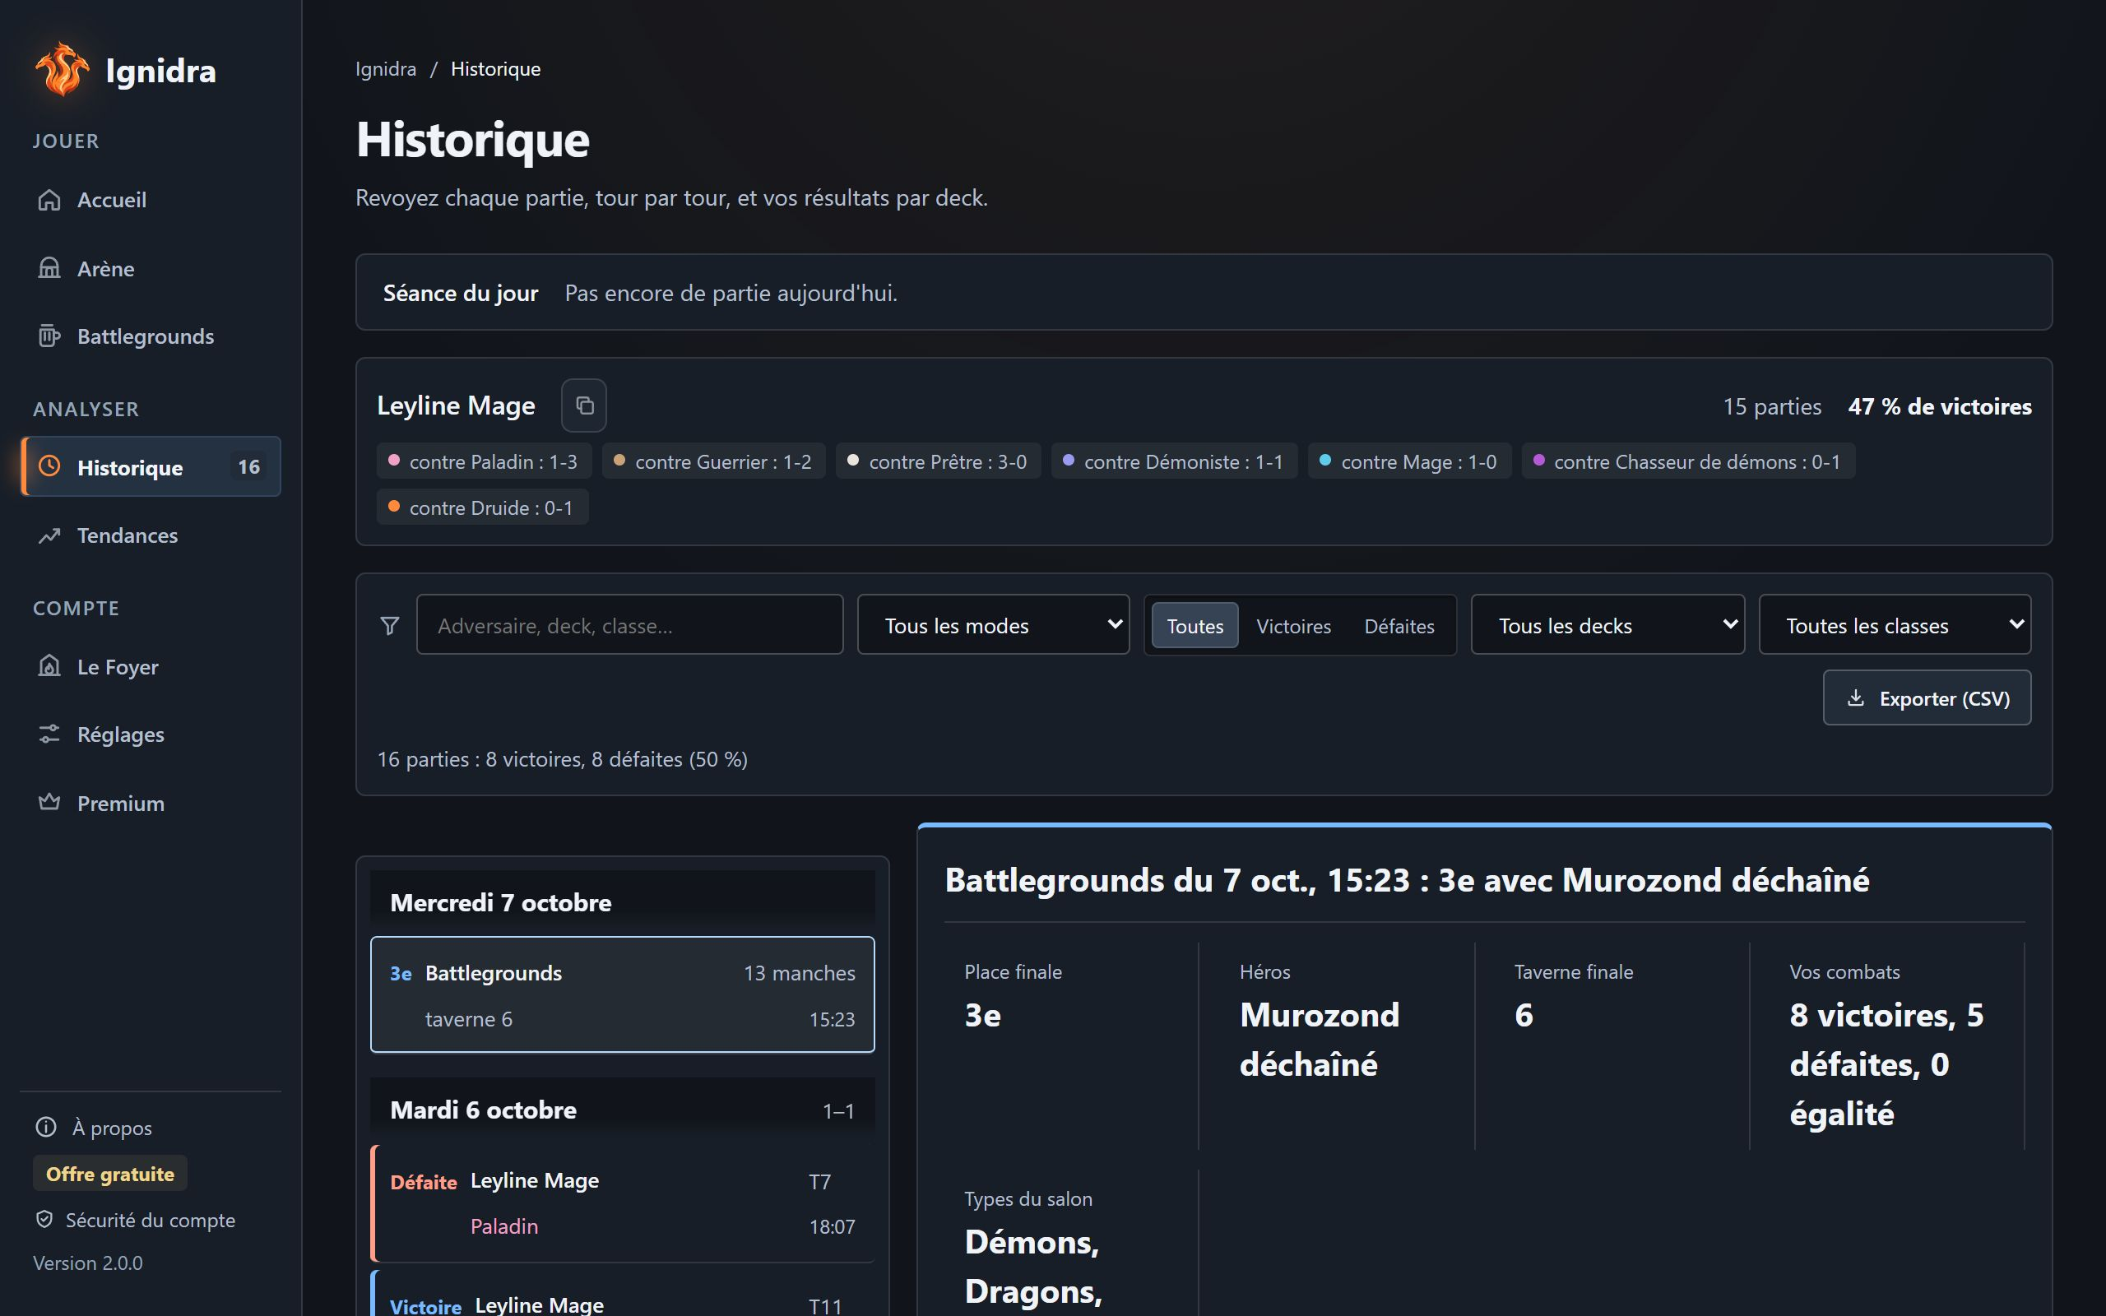Open the Battlegrounds mug icon
The height and width of the screenshot is (1316, 2106).
49,336
